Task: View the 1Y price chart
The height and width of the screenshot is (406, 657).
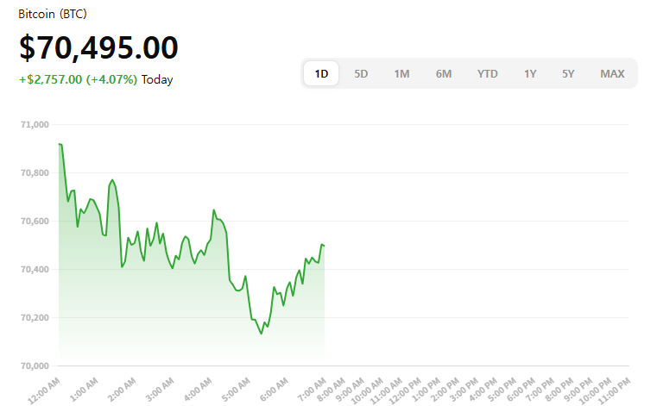Action: [x=530, y=73]
